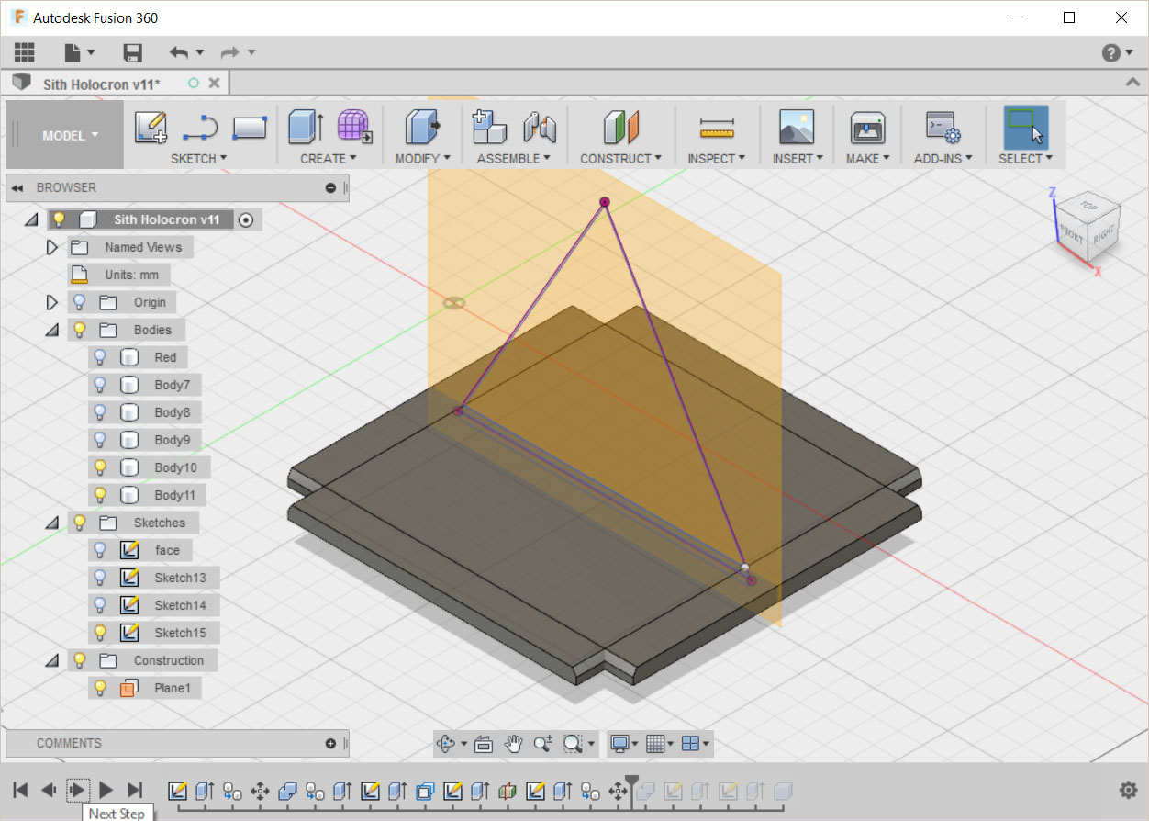Click the RIGHT face of ViewCube
Image resolution: width=1149 pixels, height=821 pixels.
1103,235
